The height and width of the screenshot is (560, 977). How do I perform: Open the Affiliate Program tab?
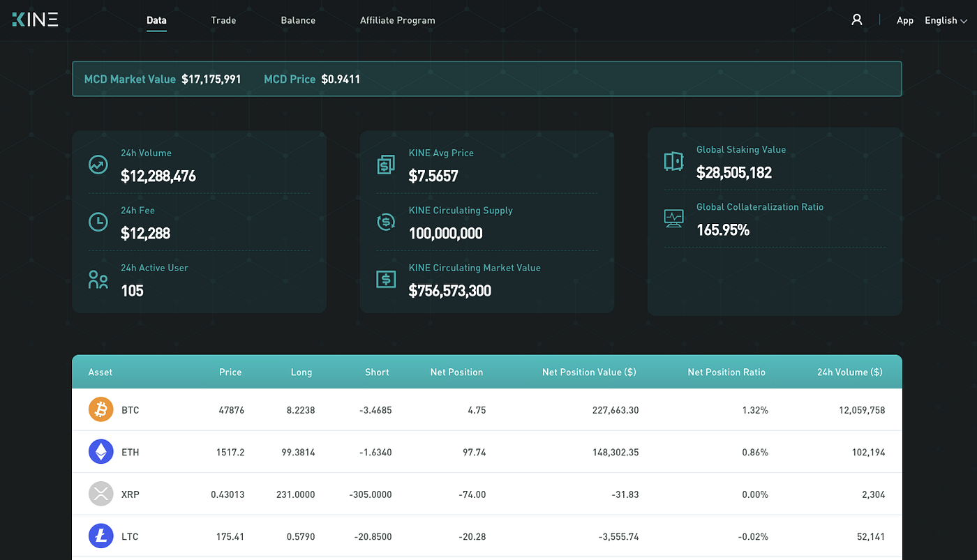(x=397, y=20)
